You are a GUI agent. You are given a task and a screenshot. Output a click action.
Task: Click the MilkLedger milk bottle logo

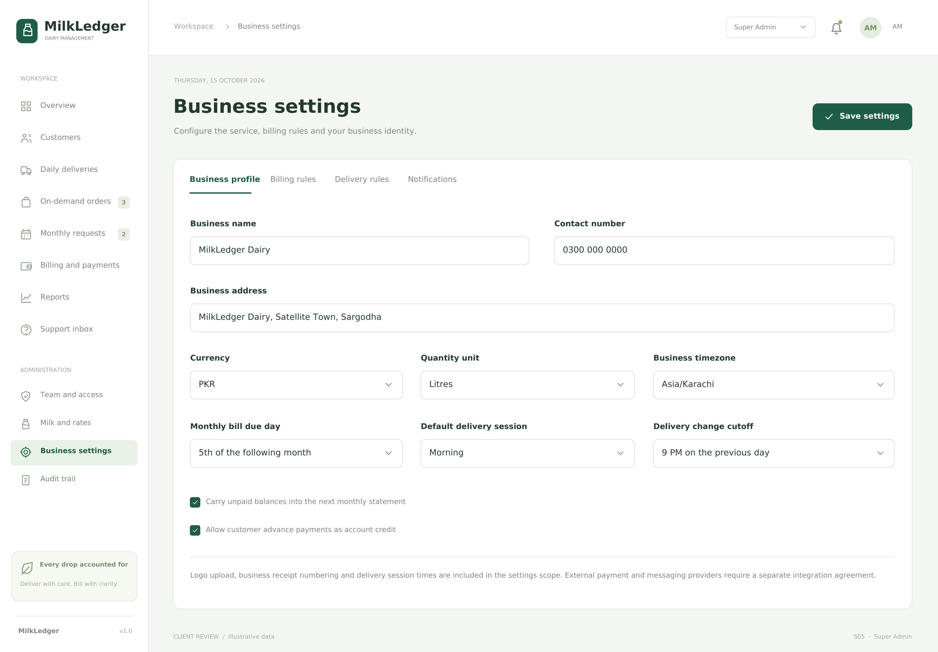pos(27,31)
